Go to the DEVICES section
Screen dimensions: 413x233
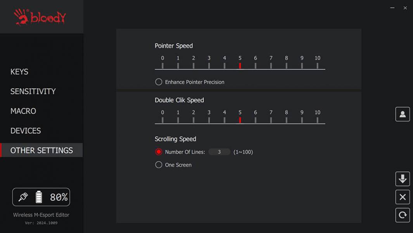click(26, 130)
